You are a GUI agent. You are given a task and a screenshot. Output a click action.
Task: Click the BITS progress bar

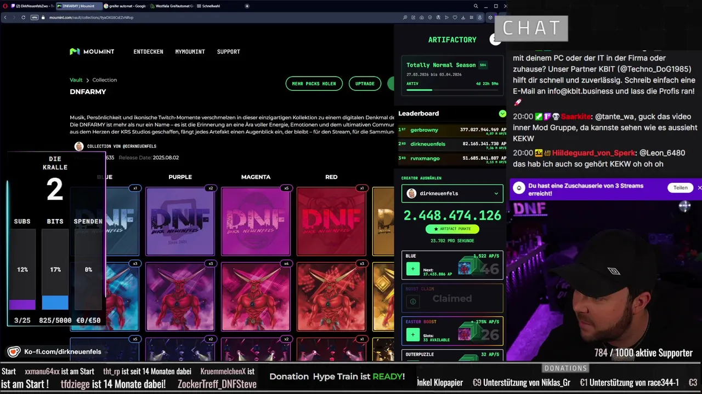click(x=55, y=270)
